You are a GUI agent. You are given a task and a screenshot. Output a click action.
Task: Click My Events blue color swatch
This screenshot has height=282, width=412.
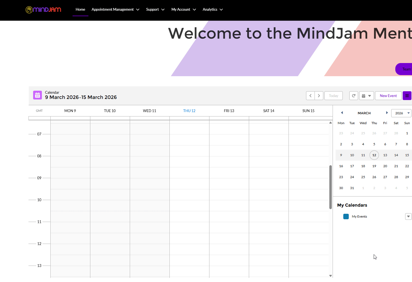pos(346,217)
